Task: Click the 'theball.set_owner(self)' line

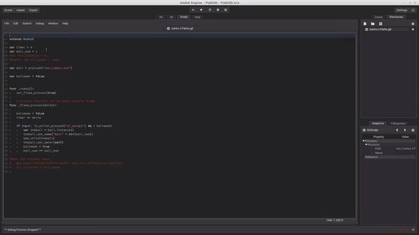Action: coord(43,142)
